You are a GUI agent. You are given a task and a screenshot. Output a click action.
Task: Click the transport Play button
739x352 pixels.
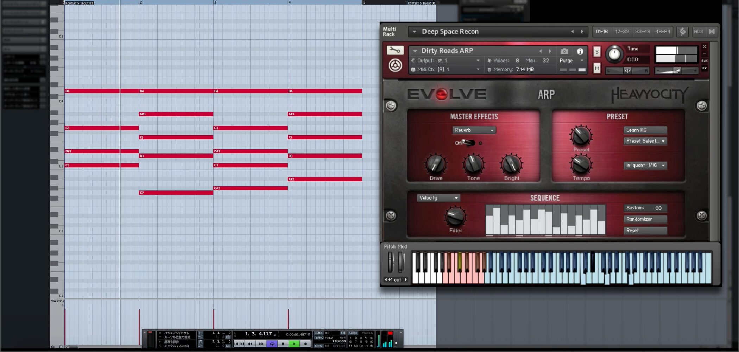(294, 344)
